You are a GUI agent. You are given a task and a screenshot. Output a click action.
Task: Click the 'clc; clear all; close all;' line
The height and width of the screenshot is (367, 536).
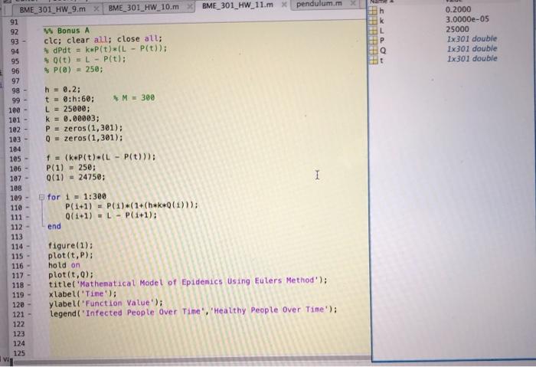(103, 39)
